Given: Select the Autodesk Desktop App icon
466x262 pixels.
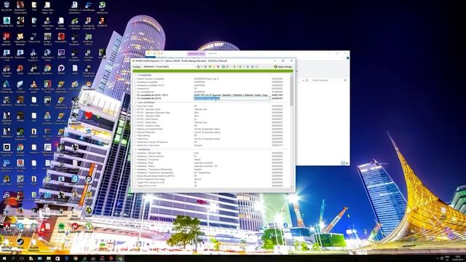Looking at the screenshot, I should pos(7,86).
